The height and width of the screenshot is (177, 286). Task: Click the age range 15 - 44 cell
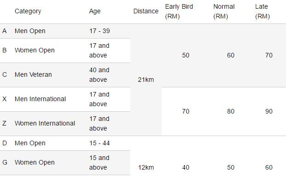[99, 143]
